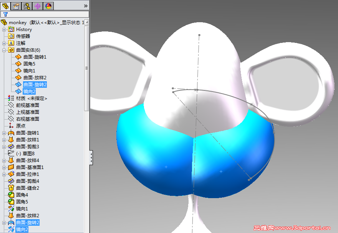Image resolution: width=338 pixels, height=233 pixels.
Task: Select the 右视基准面 plane
Action: 28,119
